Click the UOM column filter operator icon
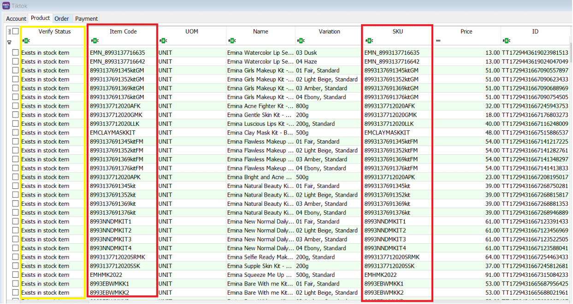The width and height of the screenshot is (573, 304). click(x=162, y=41)
